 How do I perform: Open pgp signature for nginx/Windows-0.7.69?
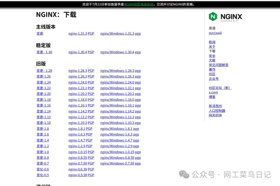coord(138,163)
